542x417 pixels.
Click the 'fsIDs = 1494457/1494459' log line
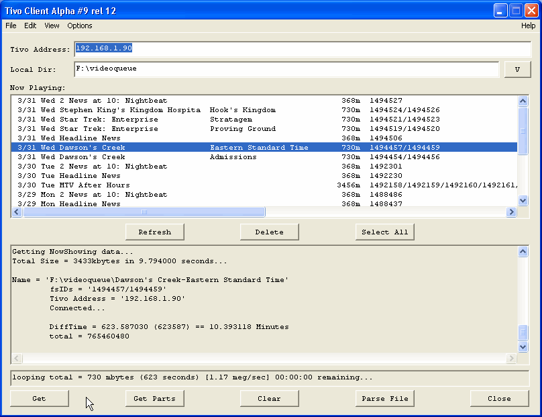click(x=108, y=289)
